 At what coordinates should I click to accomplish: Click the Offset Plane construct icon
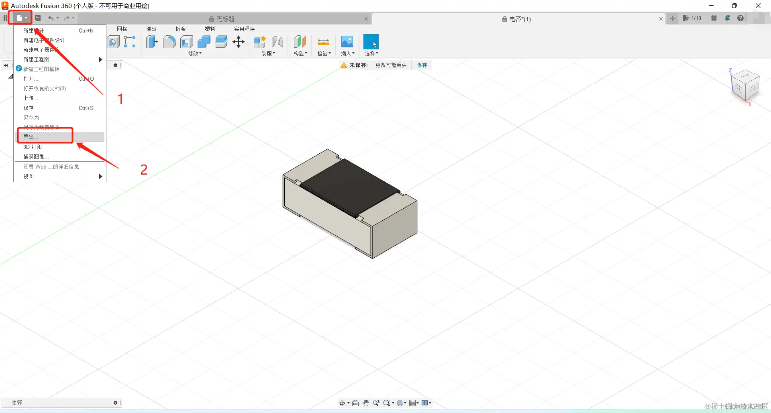coord(300,42)
